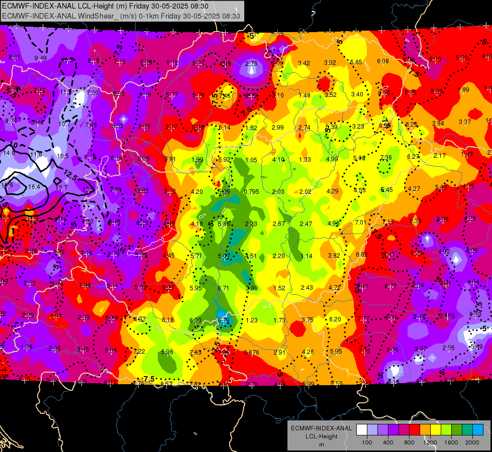This screenshot has width=492, height=452.
Task: Click the white swatch in the LCL-Height legend
Action: [x=362, y=430]
